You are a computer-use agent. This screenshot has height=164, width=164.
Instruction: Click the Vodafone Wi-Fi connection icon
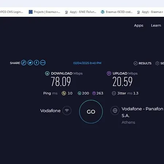click(x=67, y=110)
